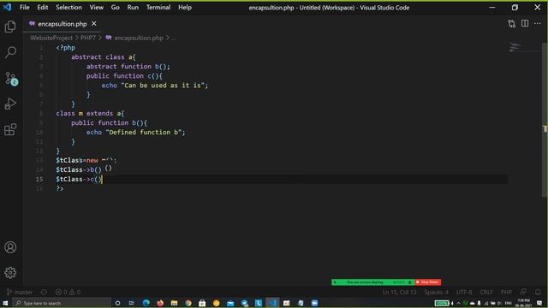
Task: Click the Synchronize Changes icon in the status bar
Action: point(44,292)
